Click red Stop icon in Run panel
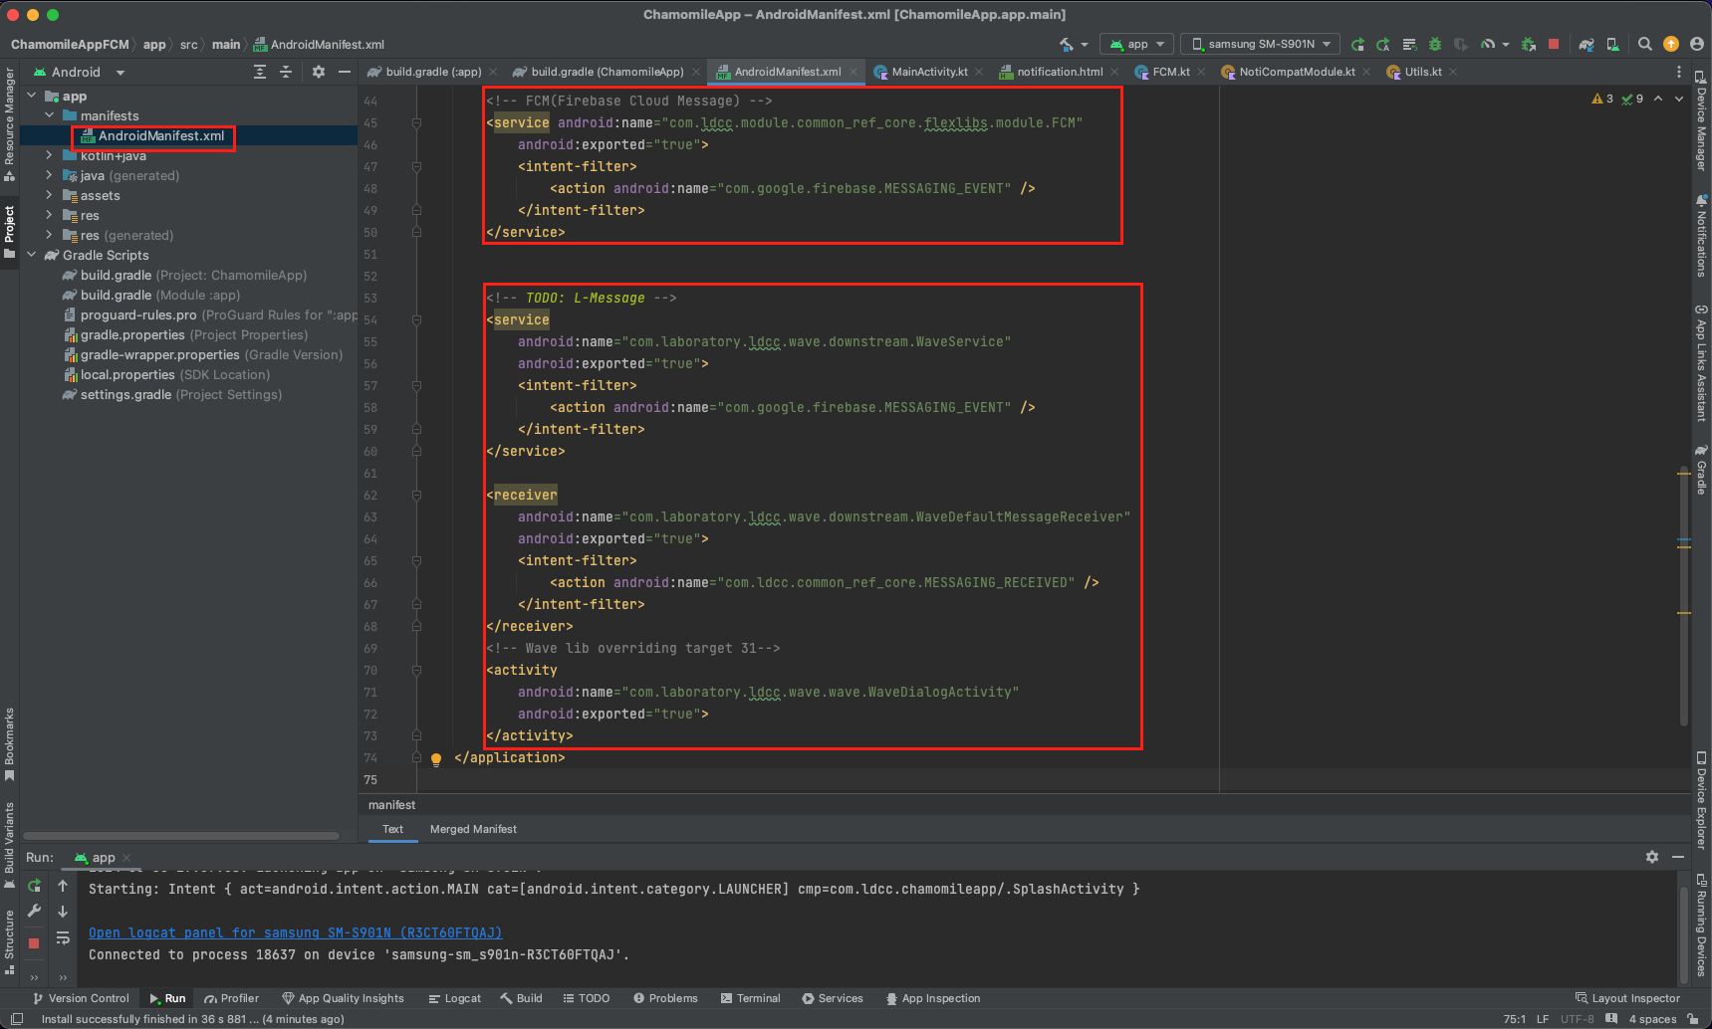 (x=34, y=942)
